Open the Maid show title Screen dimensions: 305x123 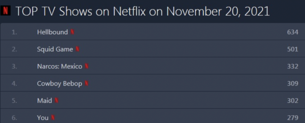click(x=45, y=100)
